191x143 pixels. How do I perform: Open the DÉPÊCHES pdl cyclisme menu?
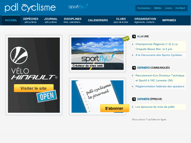(31, 20)
